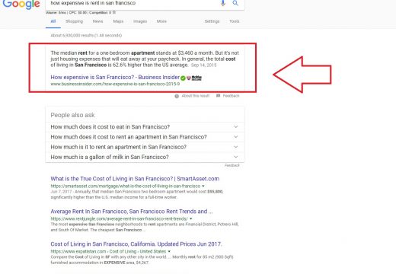Click the About this result icon
The image size is (396, 274).
click(177, 96)
